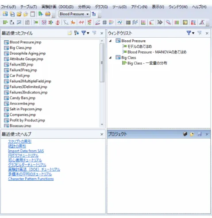
Task: Click the red and blue bar chart icon
Action: click(193, 23)
